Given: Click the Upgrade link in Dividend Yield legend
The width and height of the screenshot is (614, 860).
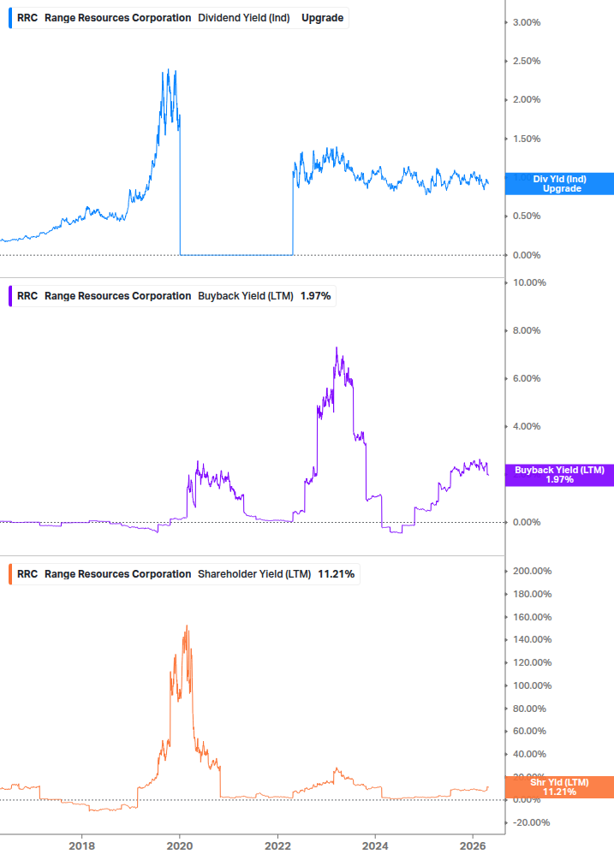Looking at the screenshot, I should 322,18.
